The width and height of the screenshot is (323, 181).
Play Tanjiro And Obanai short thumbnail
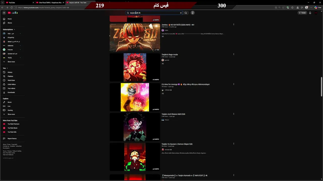tap(135, 127)
